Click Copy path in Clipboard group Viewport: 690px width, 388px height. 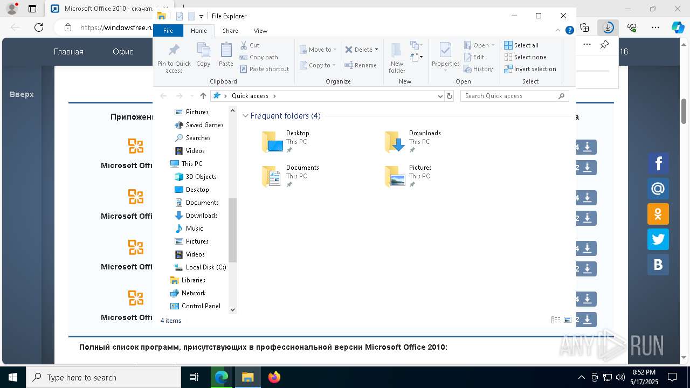tap(259, 57)
